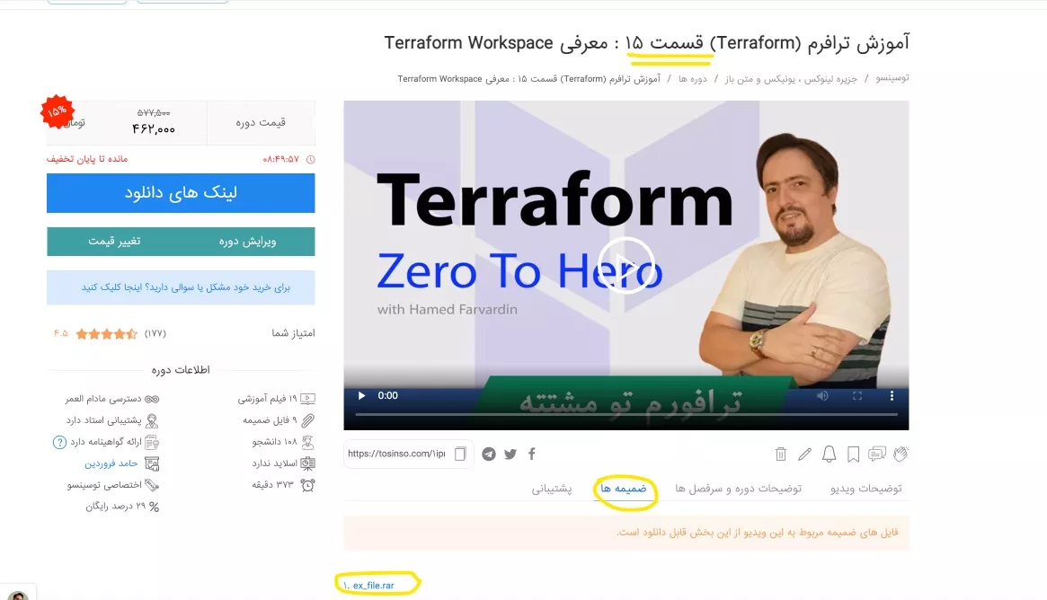Open جزیره لینوکس breadcrumb link
The height and width of the screenshot is (600, 1047).
point(791,79)
